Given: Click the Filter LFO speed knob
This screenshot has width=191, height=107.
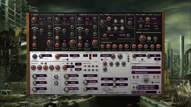Looking at the screenshot, I should click(148, 19).
